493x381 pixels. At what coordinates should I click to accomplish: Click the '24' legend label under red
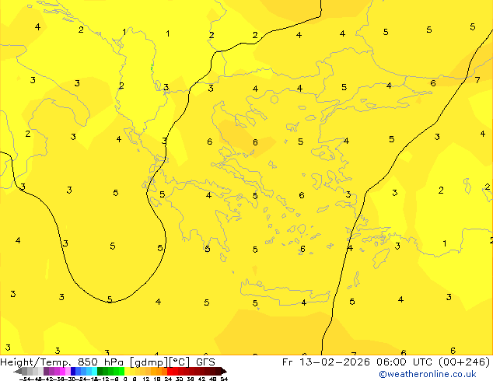pos(168,379)
